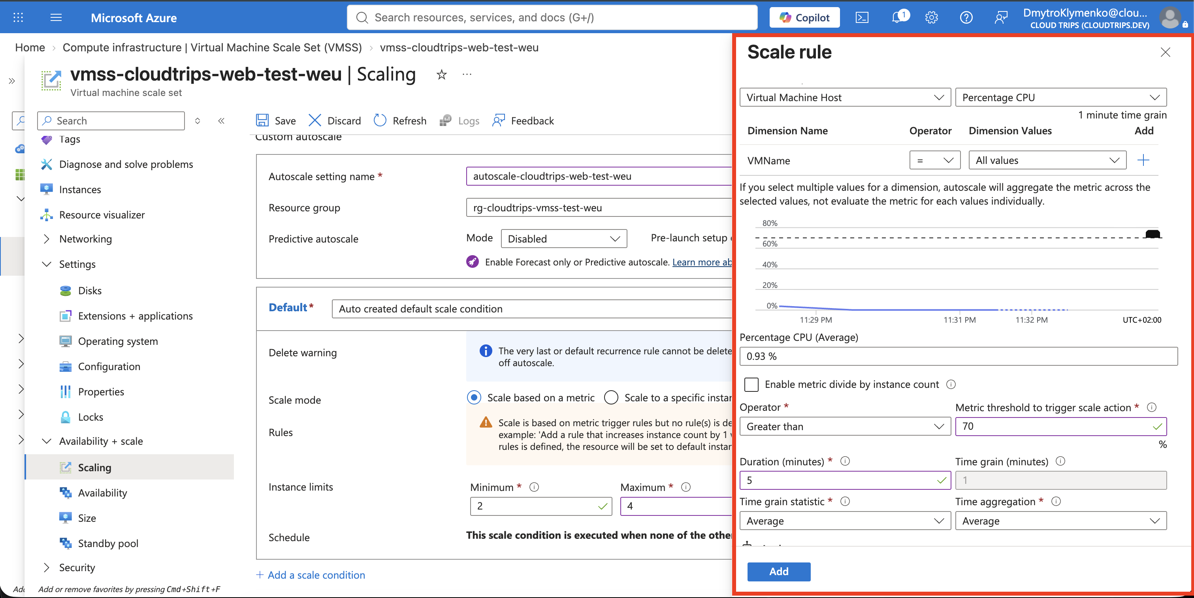Select Scale based on a metric radio
Image resolution: width=1194 pixels, height=598 pixels.
474,397
